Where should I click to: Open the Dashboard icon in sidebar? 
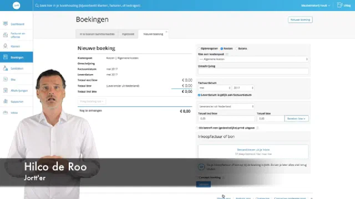(6, 24)
